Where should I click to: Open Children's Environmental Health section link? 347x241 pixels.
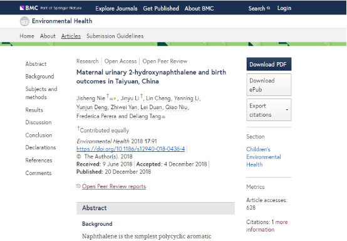(x=264, y=157)
